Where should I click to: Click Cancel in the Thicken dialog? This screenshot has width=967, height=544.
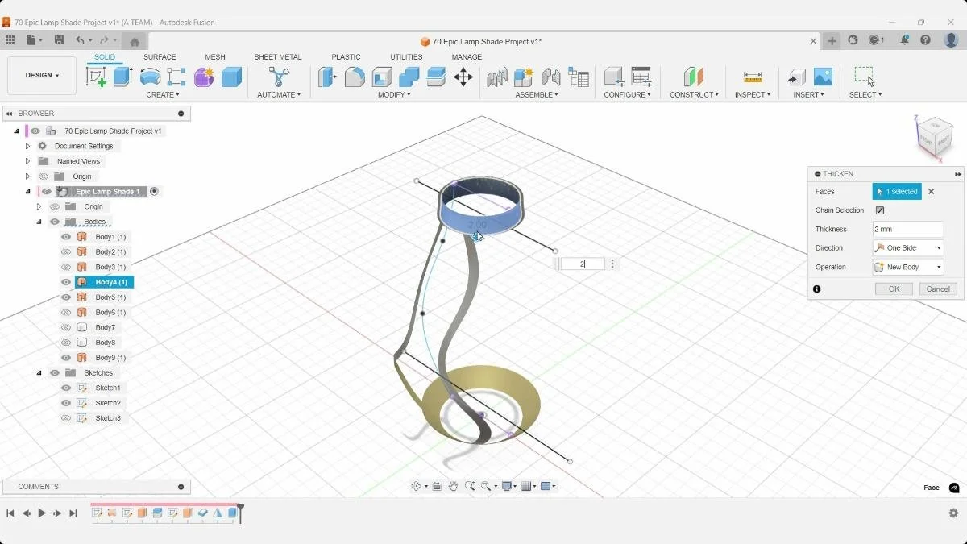[x=938, y=289]
